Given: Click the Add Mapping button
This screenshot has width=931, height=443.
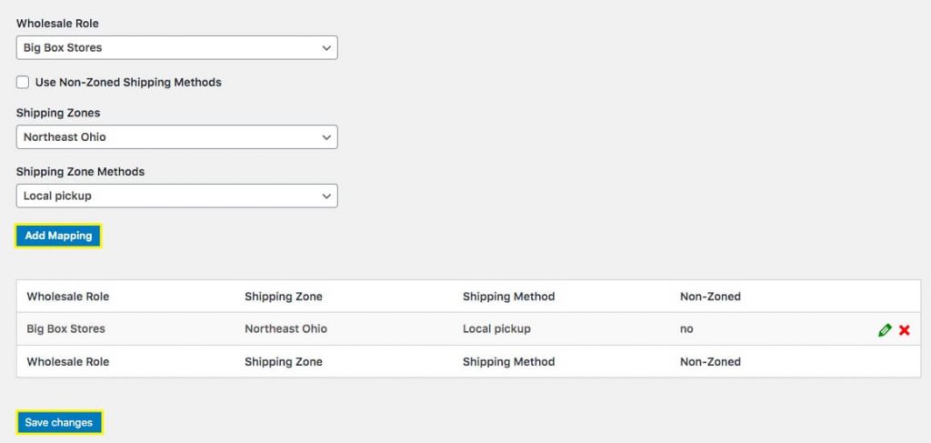Looking at the screenshot, I should (x=58, y=236).
